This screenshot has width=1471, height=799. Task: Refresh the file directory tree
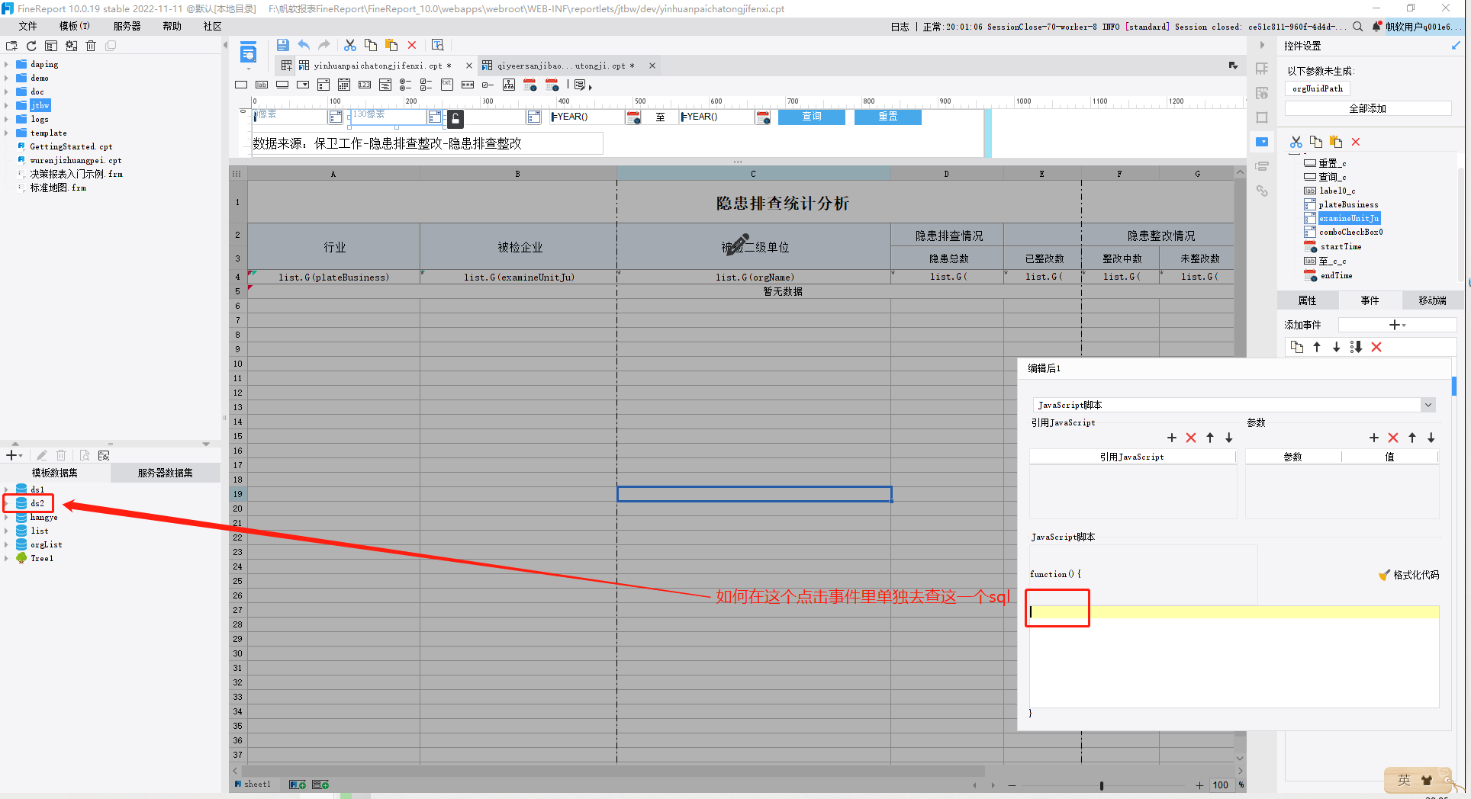click(x=31, y=46)
